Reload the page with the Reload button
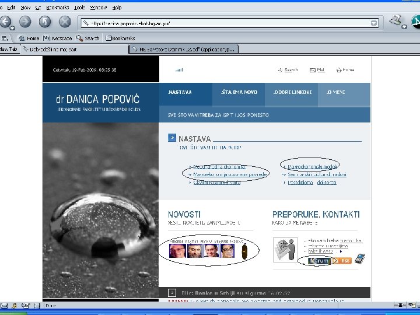The width and height of the screenshot is (420, 315). pyautogui.click(x=45, y=22)
